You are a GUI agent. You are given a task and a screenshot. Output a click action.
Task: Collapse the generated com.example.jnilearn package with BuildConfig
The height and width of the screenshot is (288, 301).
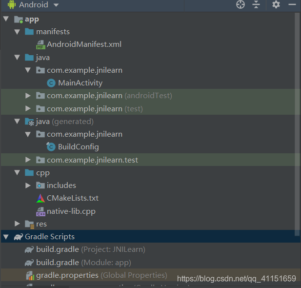pyautogui.click(x=28, y=134)
